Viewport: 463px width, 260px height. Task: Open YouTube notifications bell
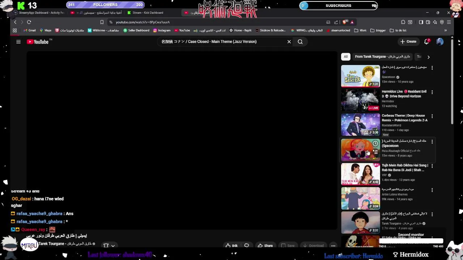pos(427,42)
